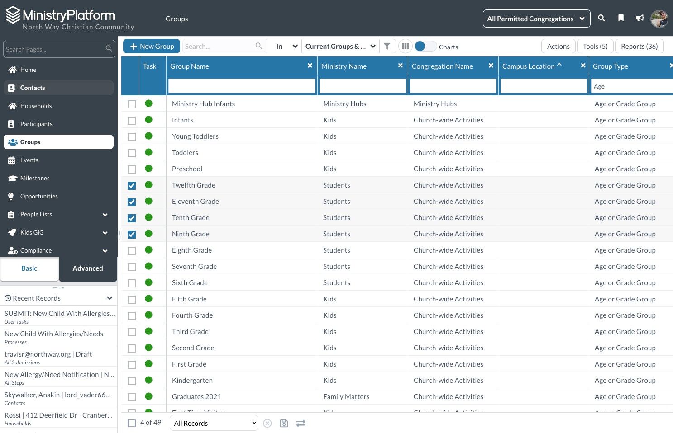The width and height of the screenshot is (673, 433).
Task: Click the megaphone announcements icon
Action: (640, 18)
